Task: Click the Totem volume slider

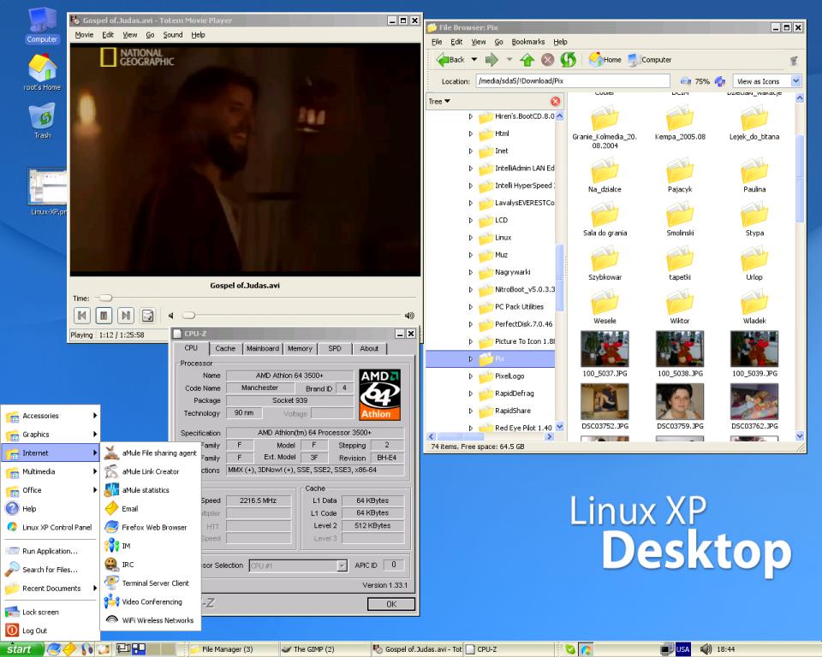Action: coord(291,316)
